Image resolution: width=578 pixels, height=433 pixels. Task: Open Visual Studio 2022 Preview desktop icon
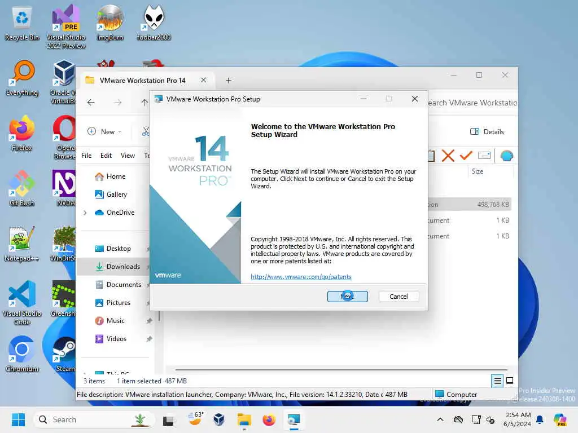[66, 26]
